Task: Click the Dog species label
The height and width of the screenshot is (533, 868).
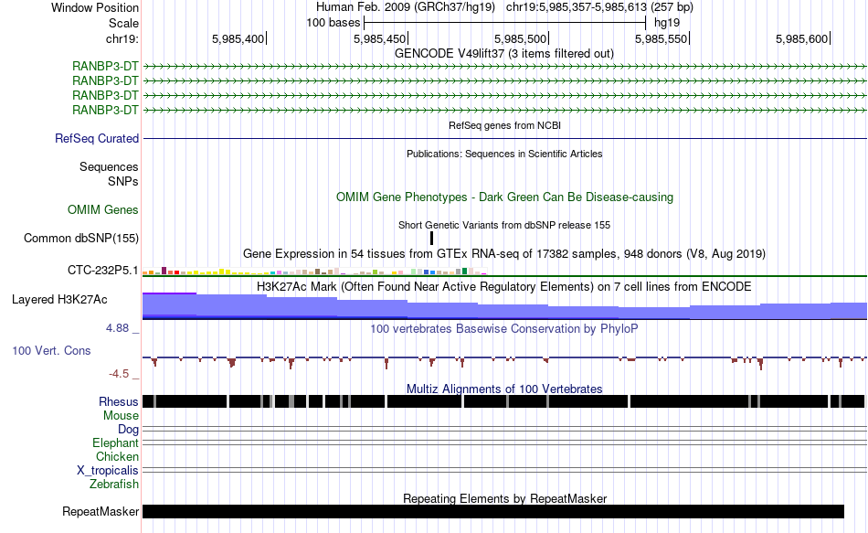Action: [x=128, y=430]
